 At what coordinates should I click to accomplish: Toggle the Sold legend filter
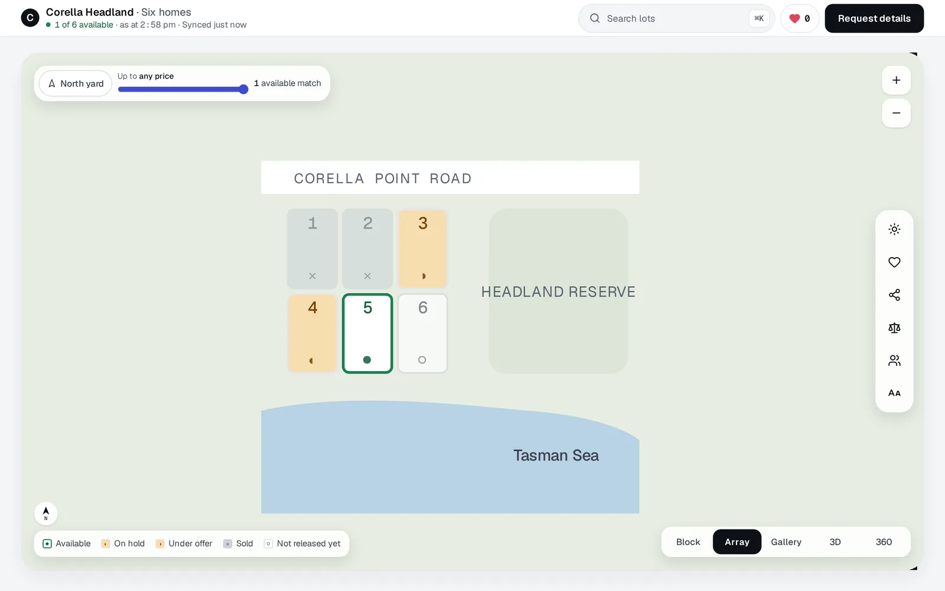238,544
